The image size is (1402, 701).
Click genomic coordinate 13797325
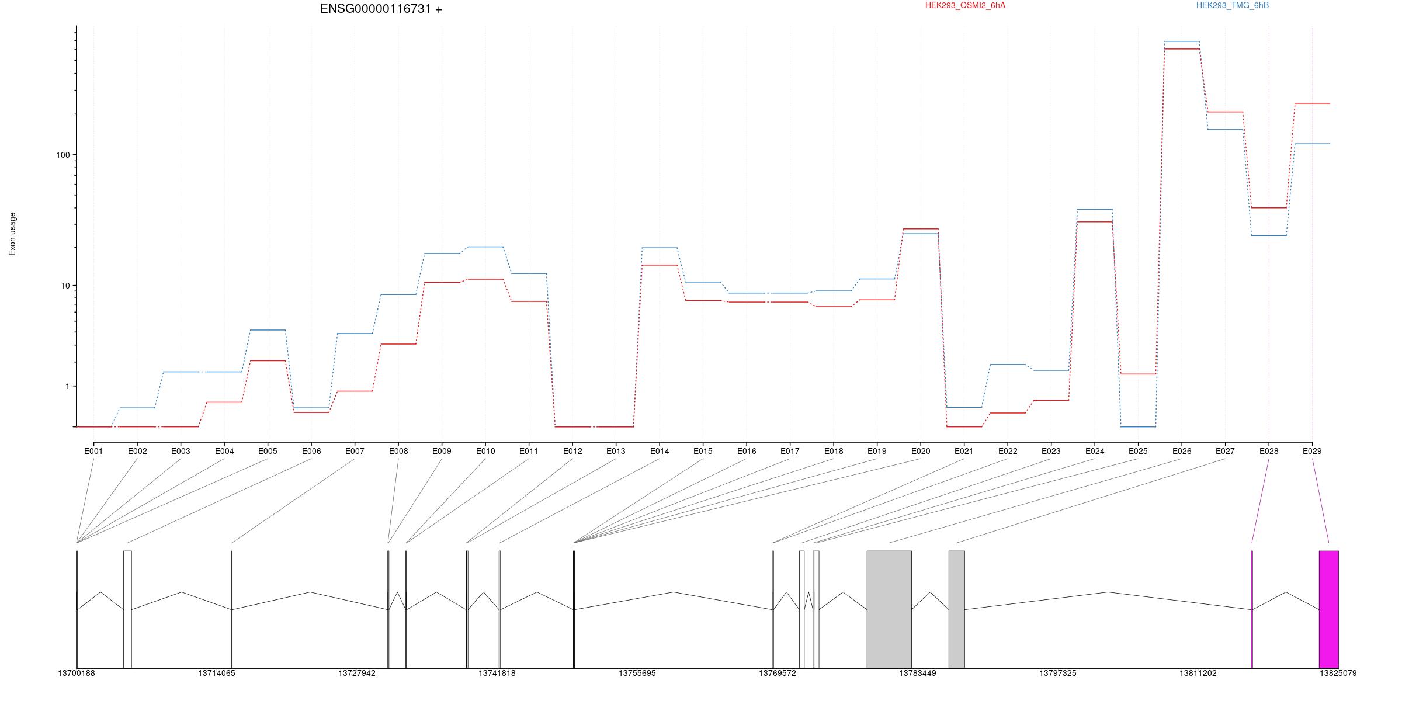tap(1058, 673)
